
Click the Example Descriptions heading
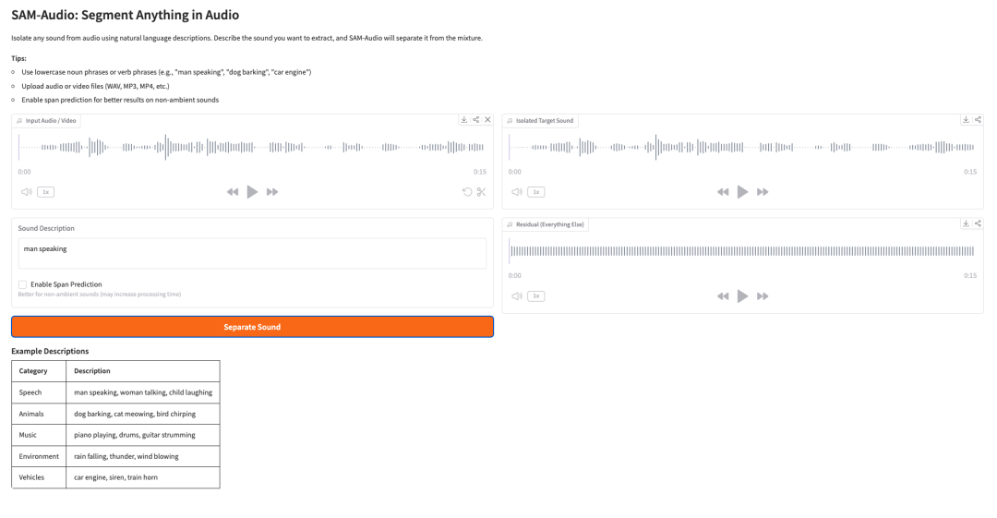[50, 351]
